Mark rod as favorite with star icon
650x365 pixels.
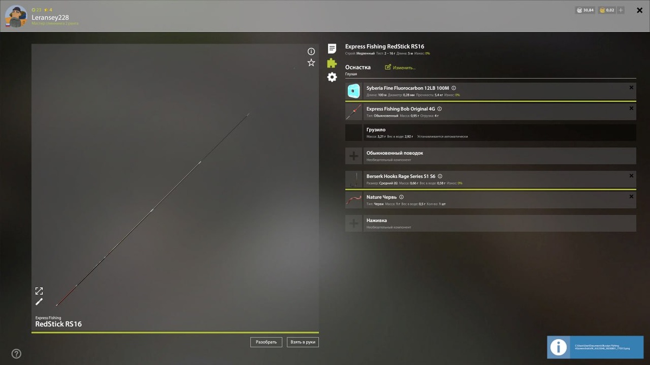[x=311, y=63]
